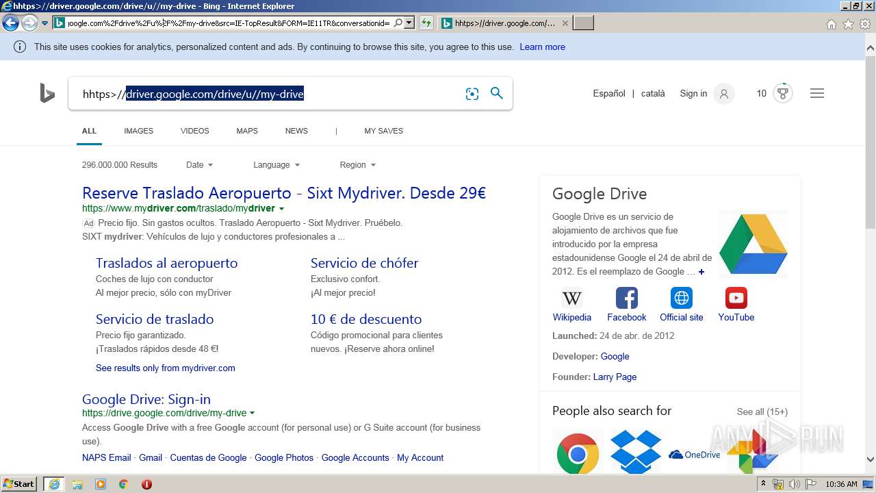Screen dimensions: 876x493
Task: Click the Internet Explorer back arrow button
Action: [x=10, y=23]
